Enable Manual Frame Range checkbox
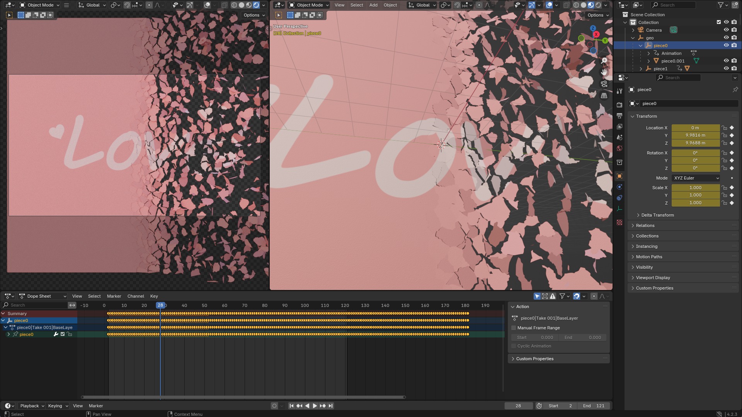This screenshot has height=417, width=742. click(x=514, y=328)
